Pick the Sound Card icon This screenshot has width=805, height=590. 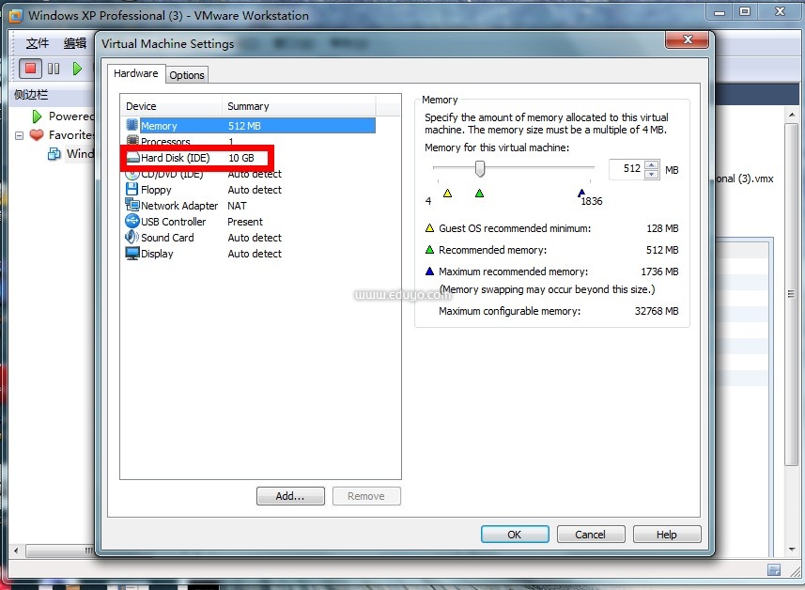pos(132,238)
